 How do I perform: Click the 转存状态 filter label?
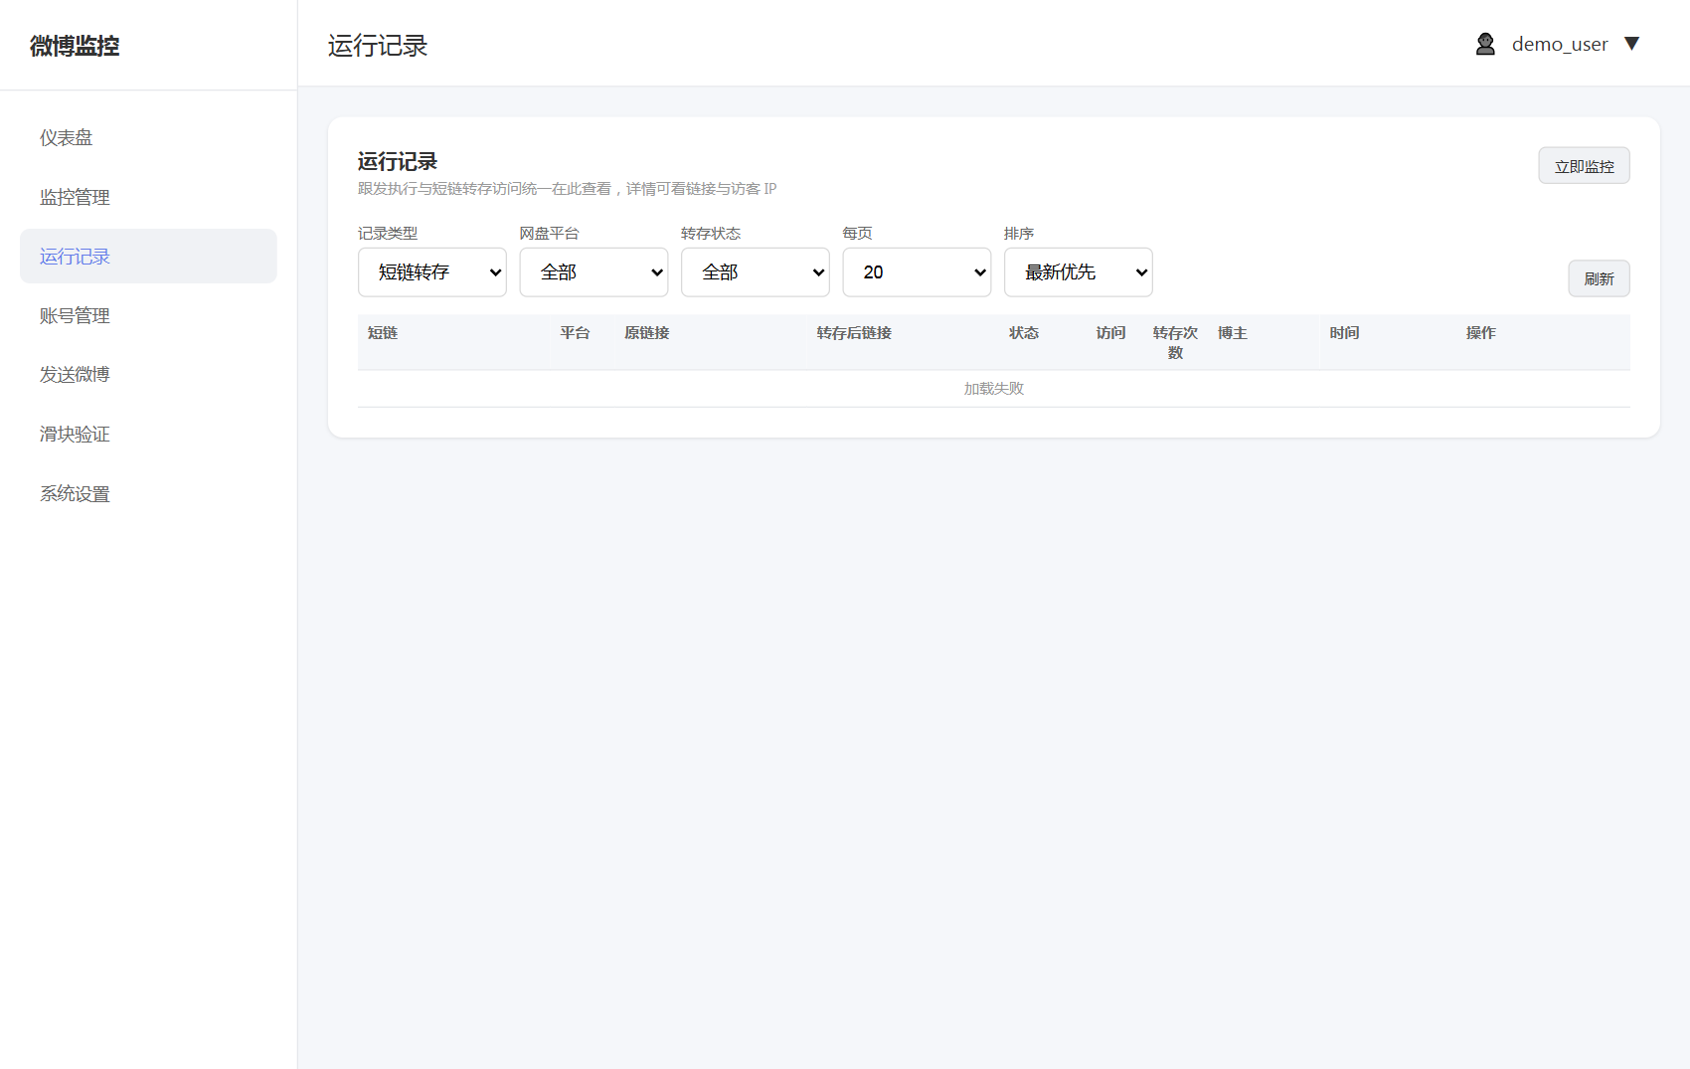tap(711, 234)
